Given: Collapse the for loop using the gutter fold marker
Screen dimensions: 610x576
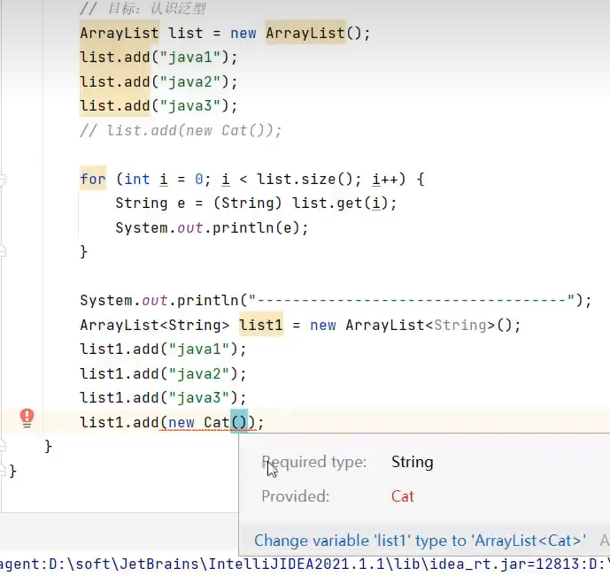Looking at the screenshot, I should [x=3, y=180].
